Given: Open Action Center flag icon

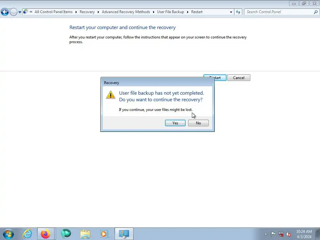Looking at the screenshot, I should pos(273,234).
